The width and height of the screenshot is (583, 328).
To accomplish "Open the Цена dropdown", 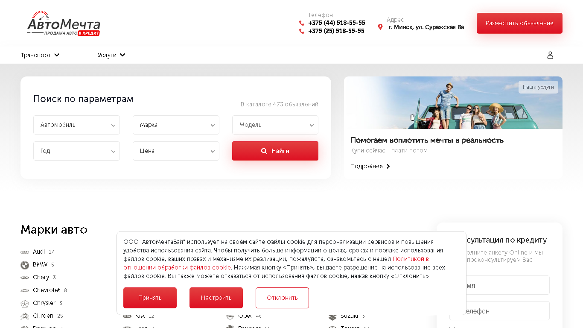I will pos(176,151).
